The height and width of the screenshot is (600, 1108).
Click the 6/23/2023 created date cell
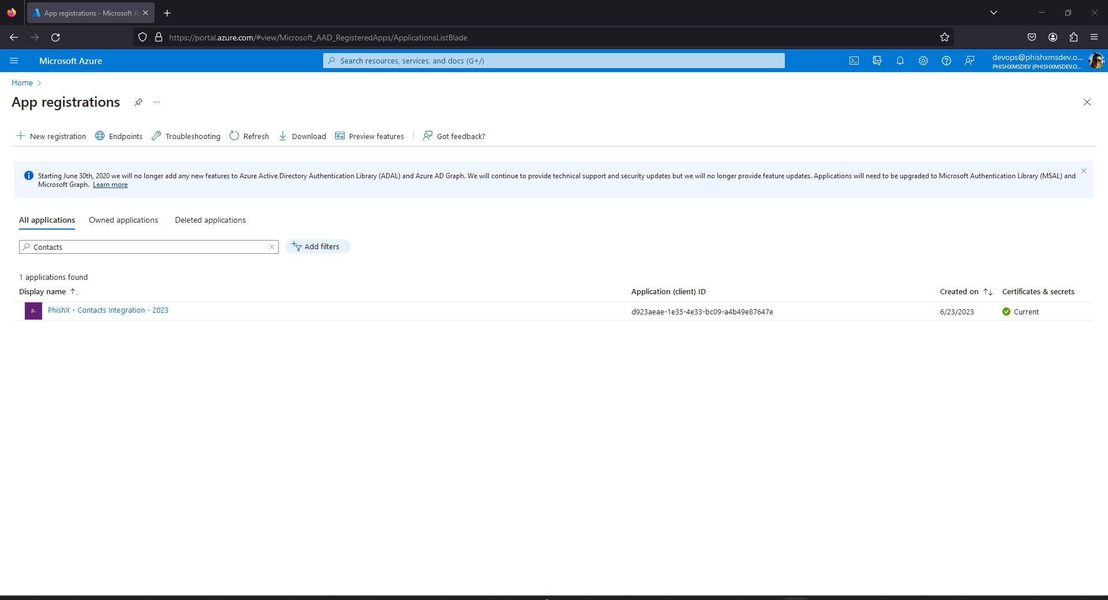(957, 312)
